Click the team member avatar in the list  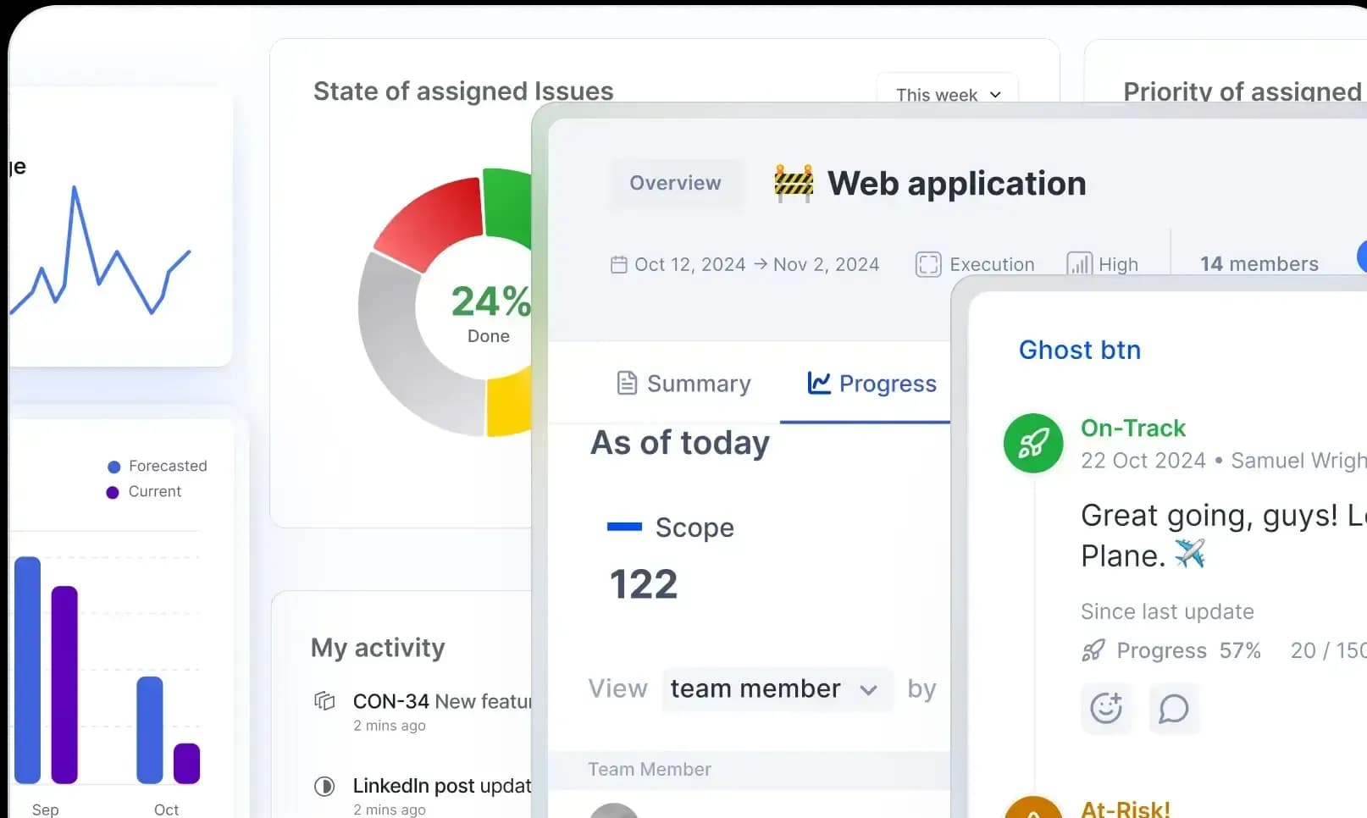pos(614,811)
